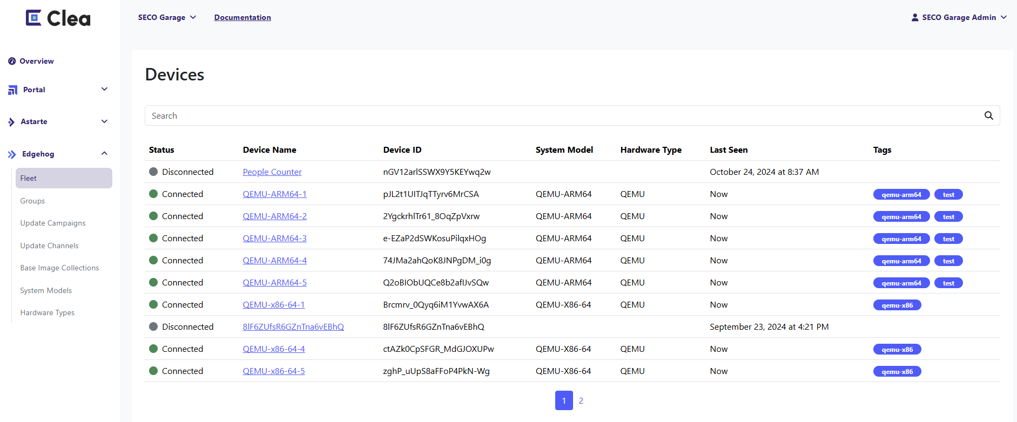Click the Clea logo icon
The width and height of the screenshot is (1017, 422).
coord(33,18)
